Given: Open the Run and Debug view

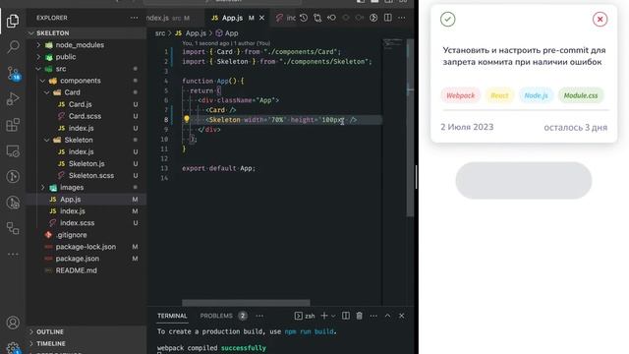Looking at the screenshot, I should [x=13, y=98].
